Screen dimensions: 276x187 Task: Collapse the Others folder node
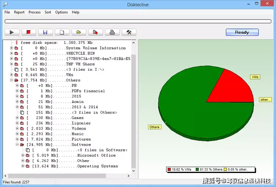point(11,80)
